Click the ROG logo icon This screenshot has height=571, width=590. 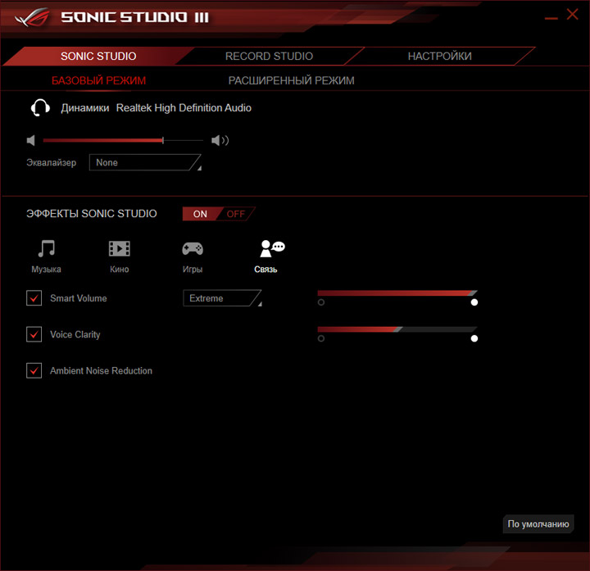coord(33,17)
